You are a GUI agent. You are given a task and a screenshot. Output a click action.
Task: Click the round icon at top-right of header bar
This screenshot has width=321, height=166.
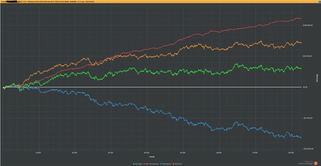320,1
